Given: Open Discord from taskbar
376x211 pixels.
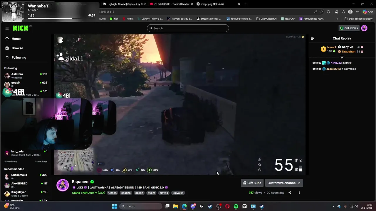Looking at the screenshot, I should [x=193, y=206].
